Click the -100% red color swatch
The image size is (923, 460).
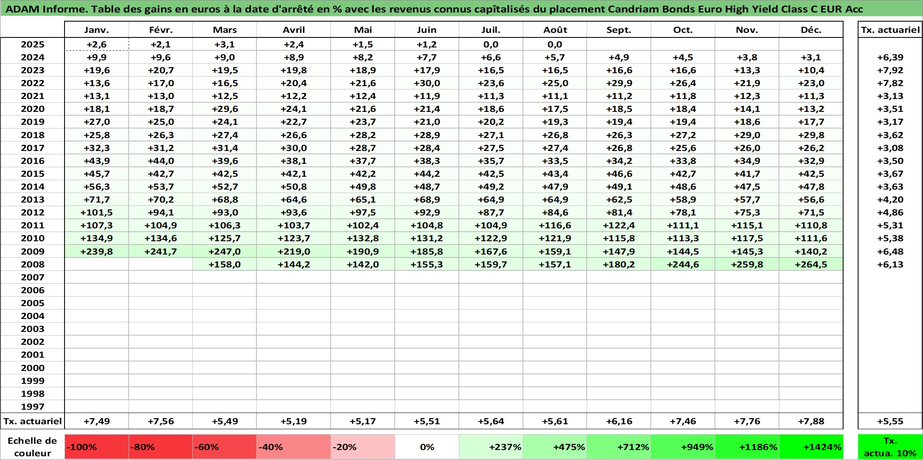click(97, 447)
